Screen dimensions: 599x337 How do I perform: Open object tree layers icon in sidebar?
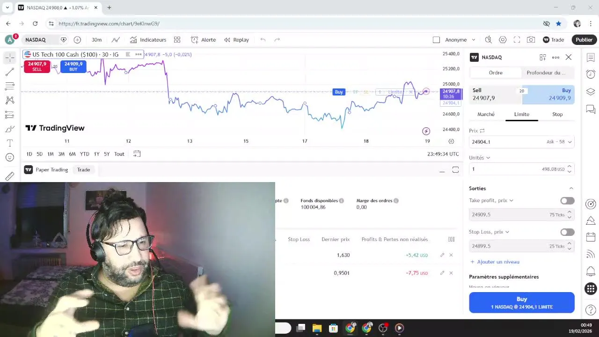click(591, 92)
